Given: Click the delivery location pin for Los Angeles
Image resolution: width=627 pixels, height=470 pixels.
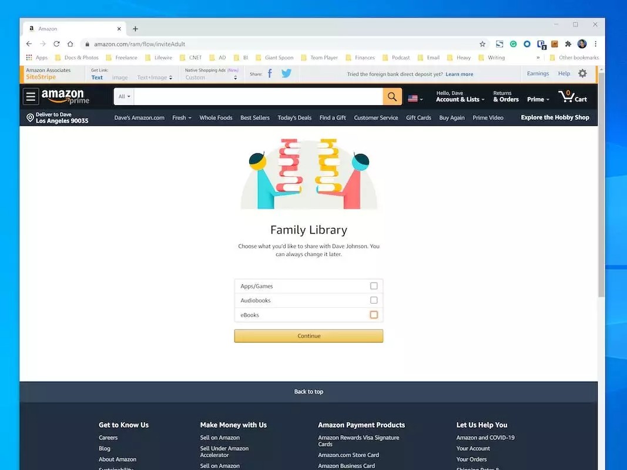Looking at the screenshot, I should tap(30, 117).
